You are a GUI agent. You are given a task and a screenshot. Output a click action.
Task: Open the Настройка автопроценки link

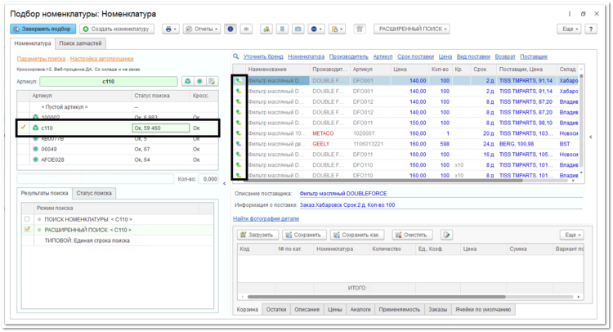101,59
